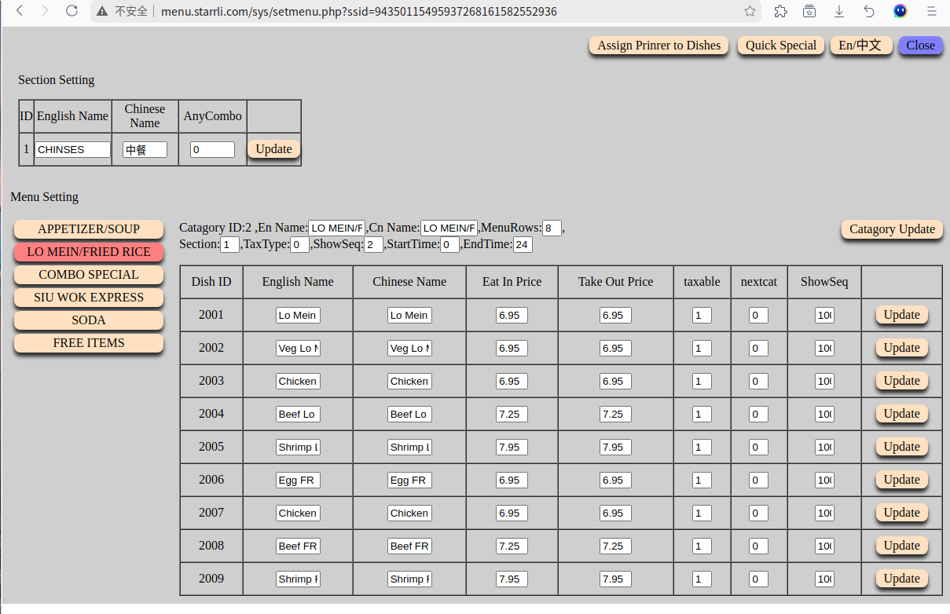Click the section English Name field CHINSES
Image resolution: width=950 pixels, height=614 pixels.
tap(72, 149)
